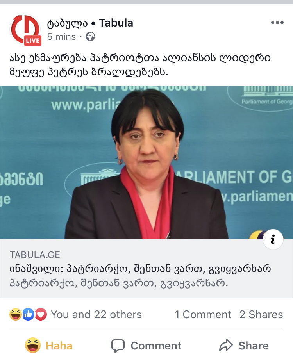Click the speech bubble comment icon

(x=118, y=346)
